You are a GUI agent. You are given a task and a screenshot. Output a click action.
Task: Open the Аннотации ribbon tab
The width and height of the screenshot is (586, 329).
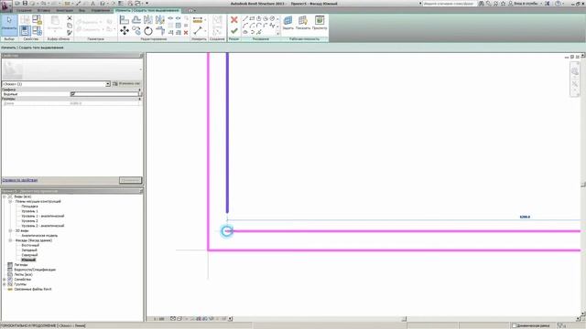coord(65,10)
